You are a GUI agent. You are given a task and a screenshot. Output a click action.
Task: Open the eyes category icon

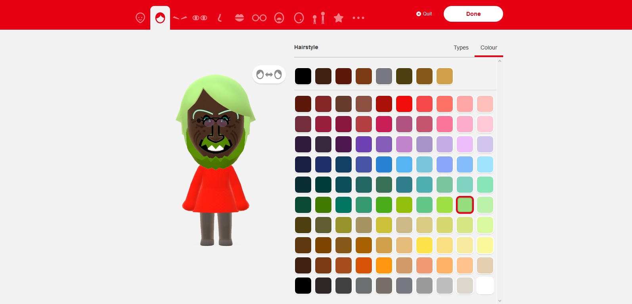click(x=200, y=18)
